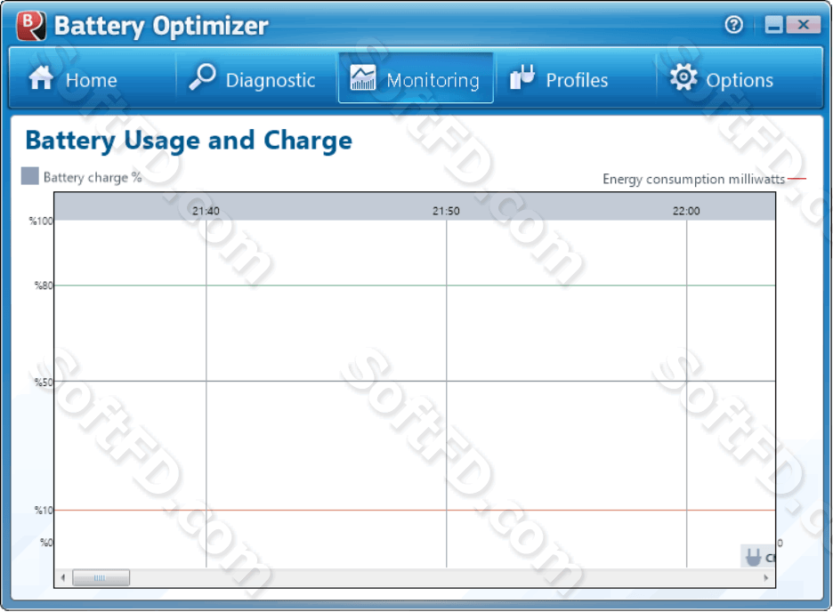Screen dimensions: 833x612
Task: Click the Battery charge % legend text
Action: pos(93,177)
